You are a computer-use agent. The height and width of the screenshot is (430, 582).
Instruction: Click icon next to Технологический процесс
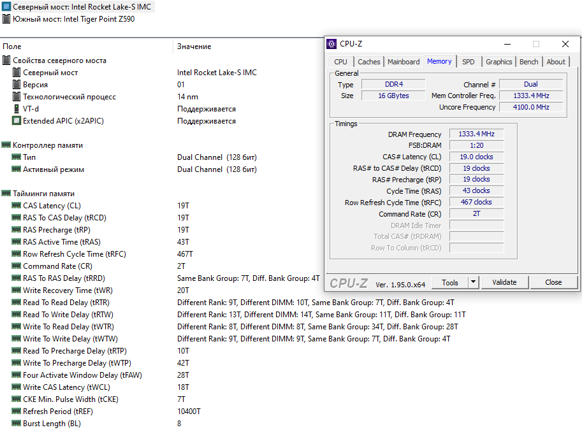tap(17, 96)
